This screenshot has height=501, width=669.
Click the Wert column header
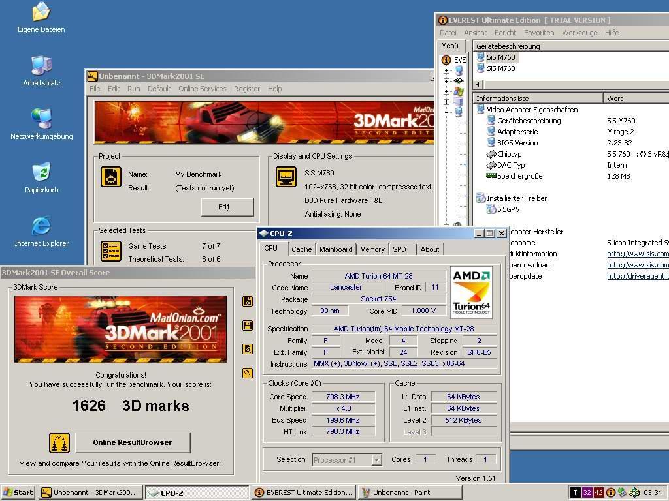[636, 98]
